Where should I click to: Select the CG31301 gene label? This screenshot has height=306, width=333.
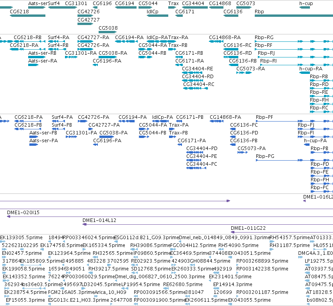(x=76, y=4)
